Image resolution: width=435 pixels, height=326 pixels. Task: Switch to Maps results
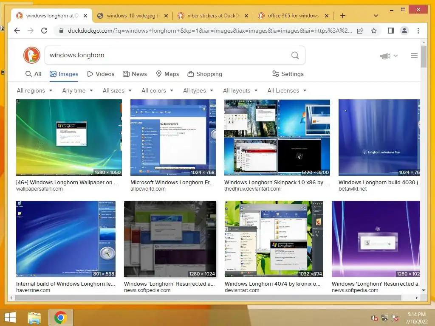coord(167,74)
